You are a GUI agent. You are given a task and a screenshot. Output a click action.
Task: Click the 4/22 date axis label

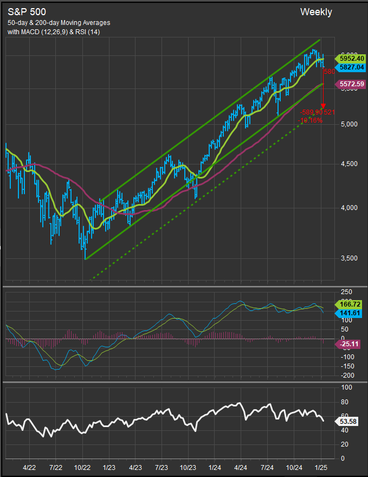pos(29,467)
